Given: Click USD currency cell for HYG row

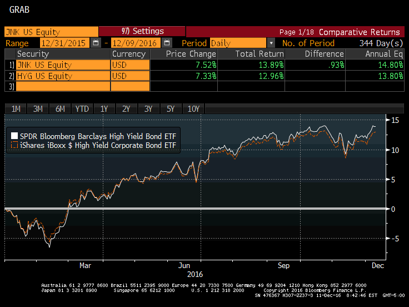Looking at the screenshot, I should [x=130, y=76].
